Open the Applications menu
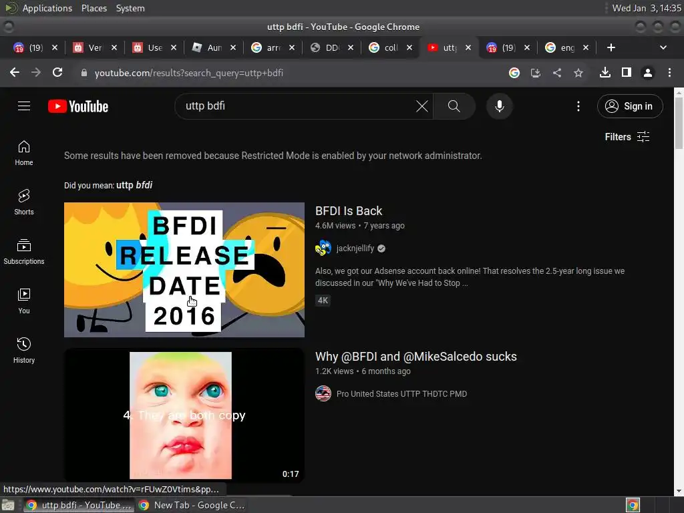Screen dimensions: 684x513 click(47, 8)
